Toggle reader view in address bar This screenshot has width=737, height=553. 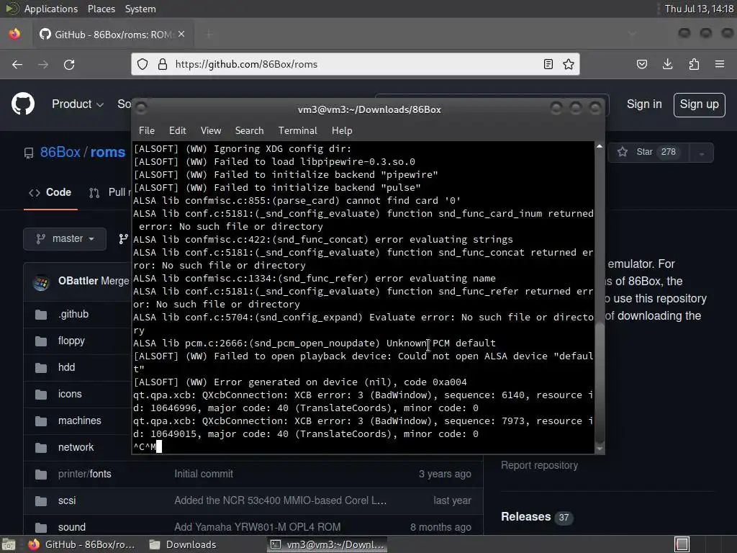coord(548,64)
